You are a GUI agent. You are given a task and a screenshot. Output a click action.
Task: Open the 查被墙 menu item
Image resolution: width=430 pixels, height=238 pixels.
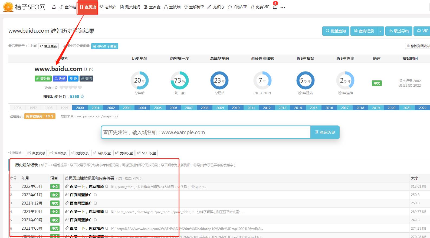(x=172, y=7)
